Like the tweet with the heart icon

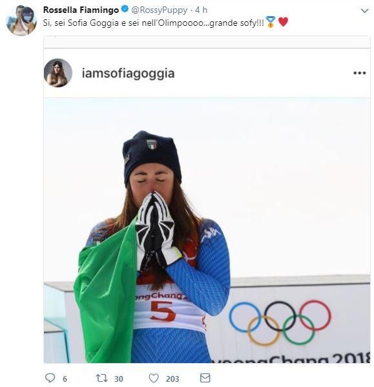pyautogui.click(x=154, y=378)
